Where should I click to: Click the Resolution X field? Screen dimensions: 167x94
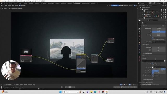point(159,28)
